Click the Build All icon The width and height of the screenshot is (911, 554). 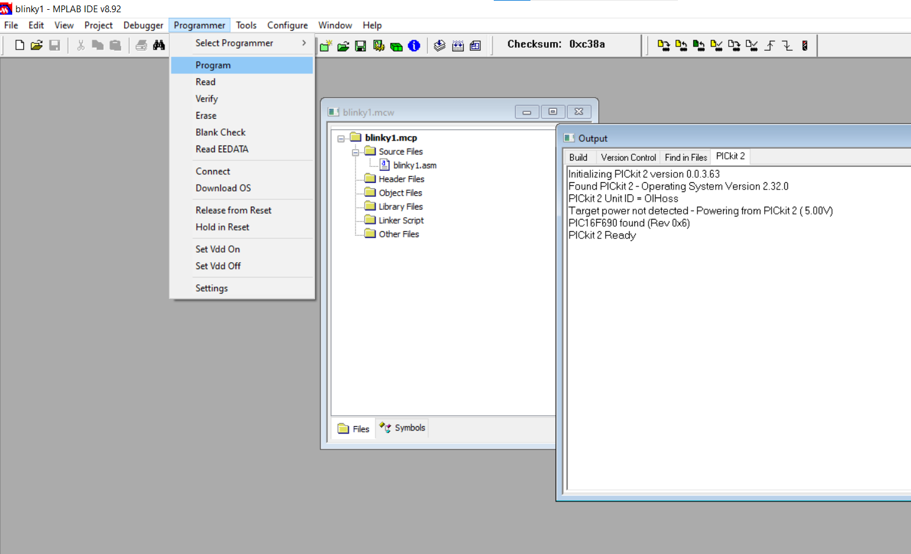[458, 46]
